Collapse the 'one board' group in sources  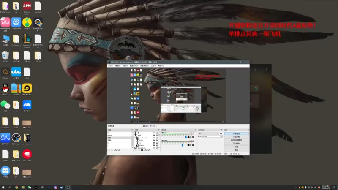tap(135, 138)
